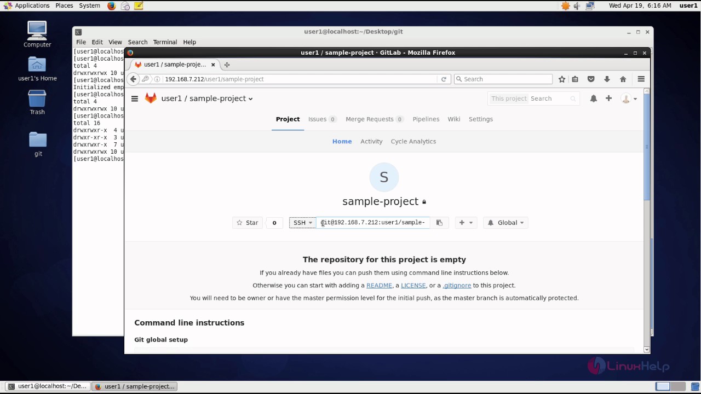
Task: Switch to terminal window in taskbar
Action: tap(47, 386)
